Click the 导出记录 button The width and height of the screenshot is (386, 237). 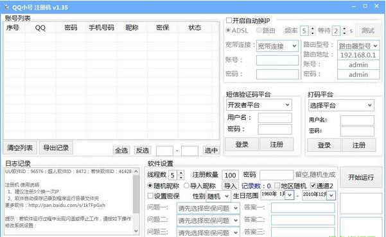click(x=56, y=147)
